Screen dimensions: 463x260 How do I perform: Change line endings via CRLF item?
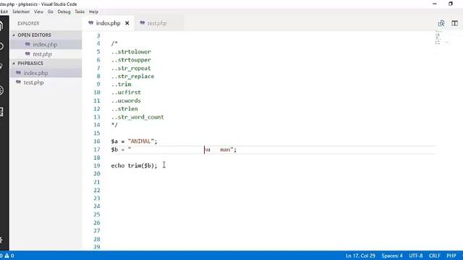pyautogui.click(x=434, y=256)
